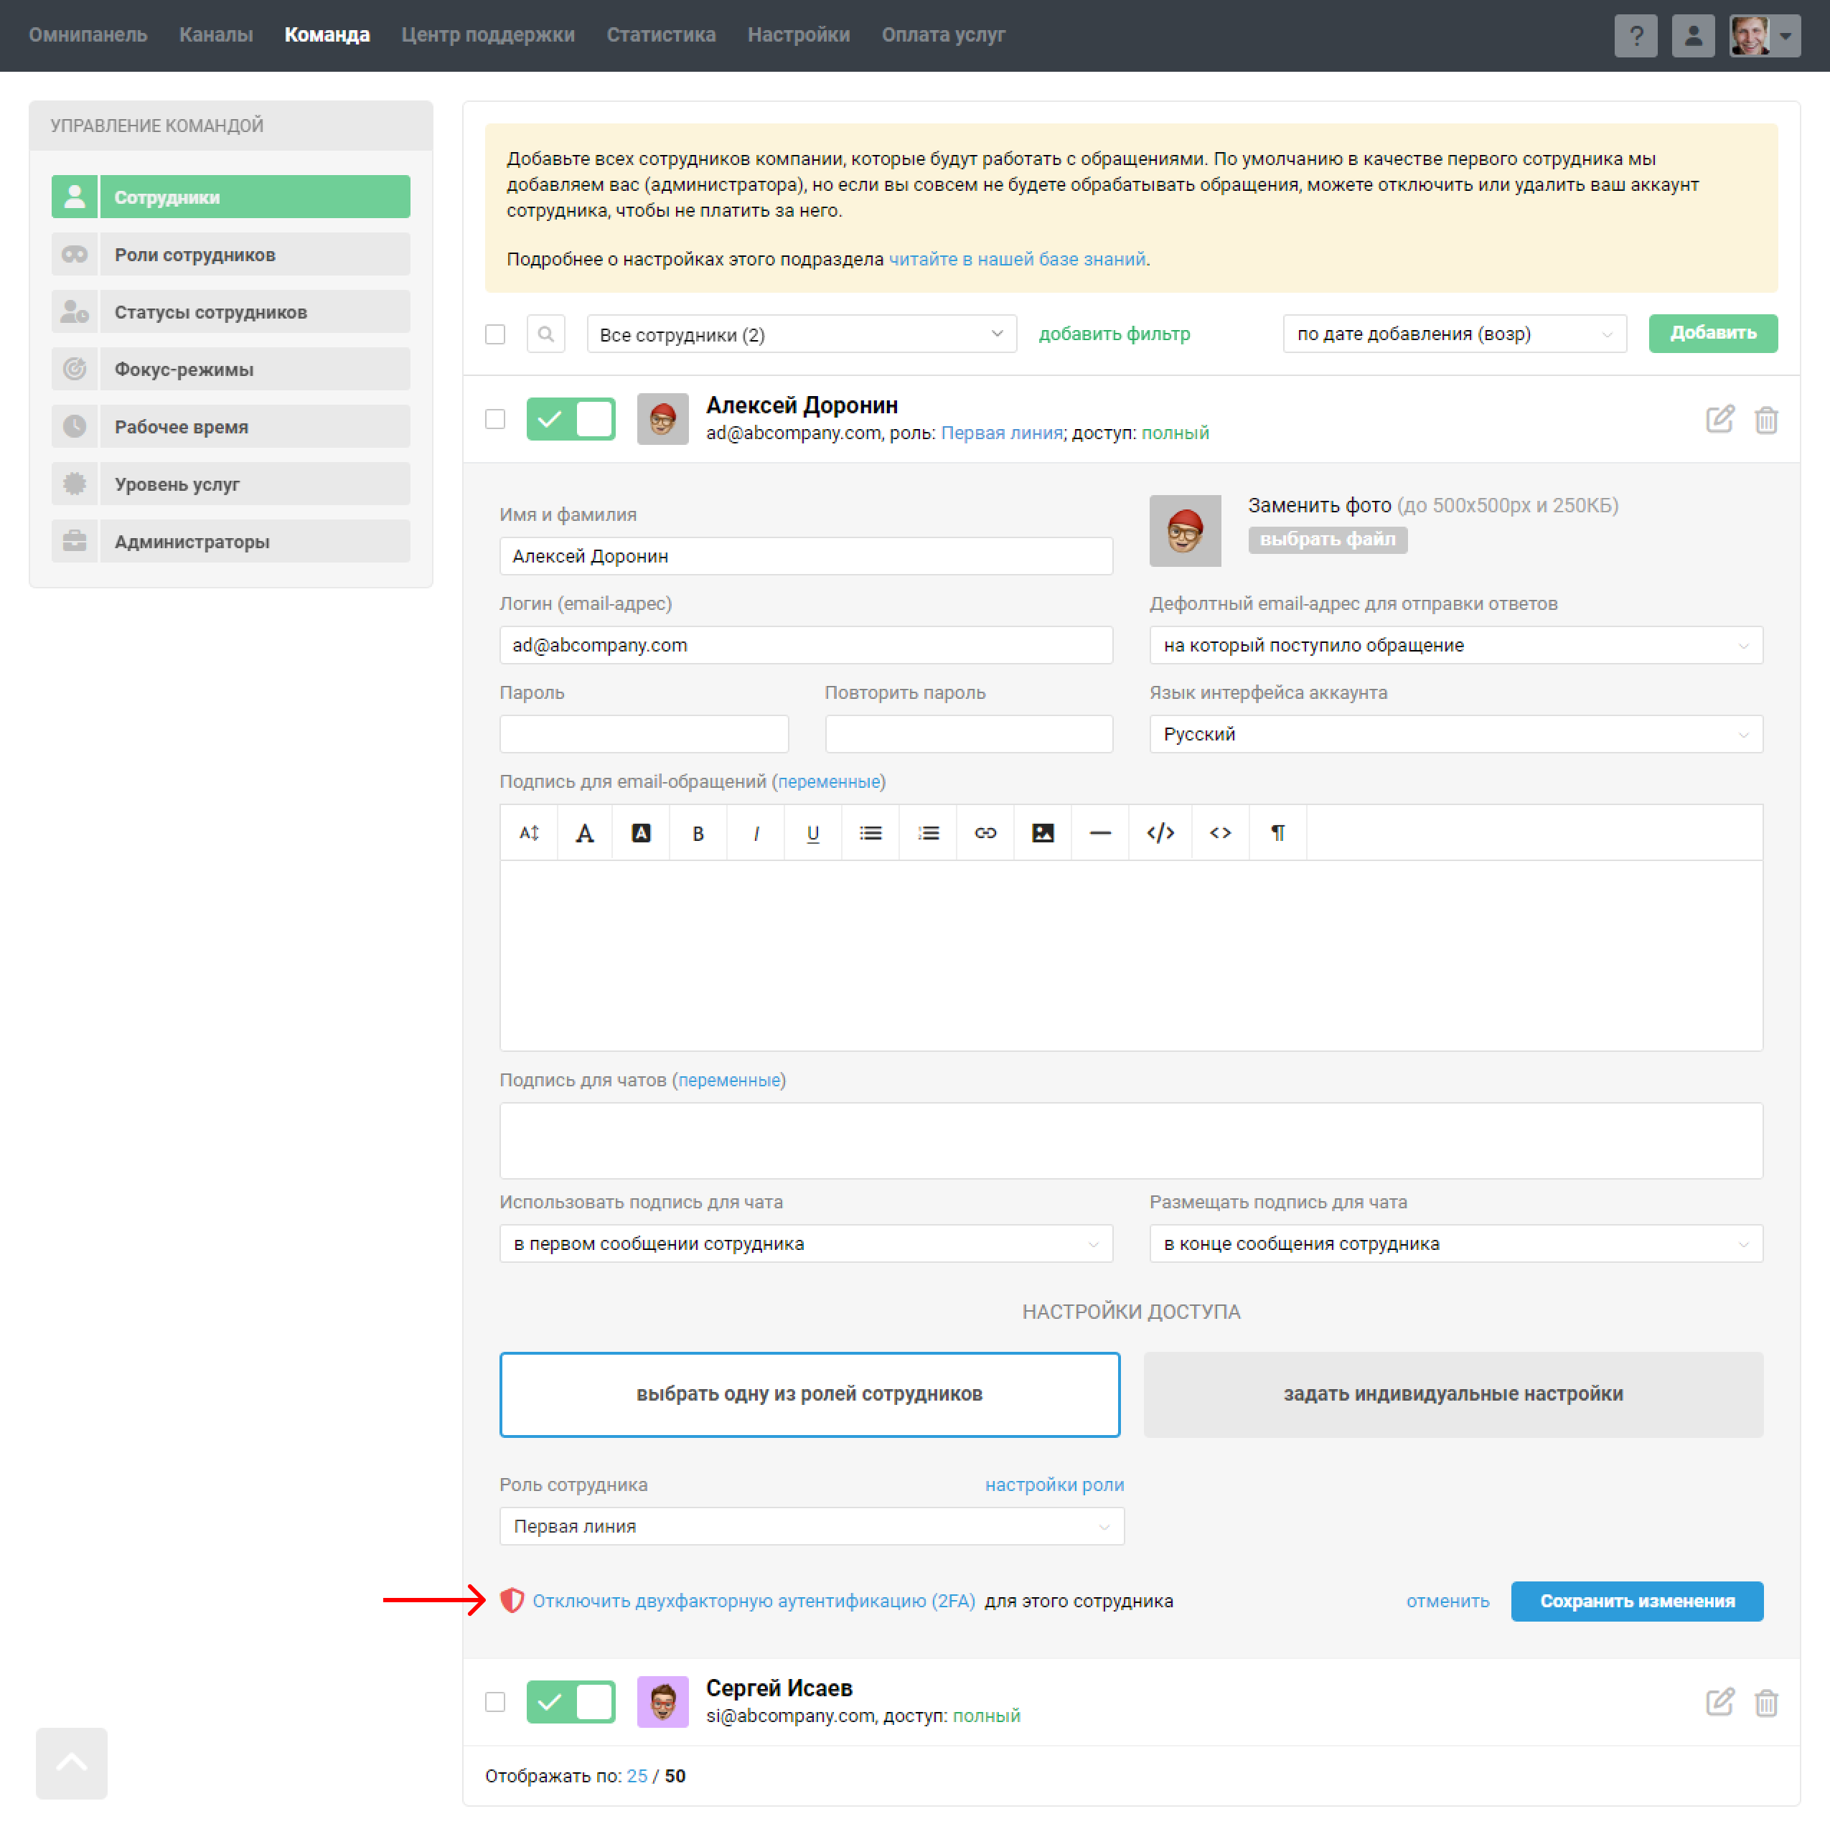The width and height of the screenshot is (1830, 1834).
Task: Check the Алексей Доронин row checkbox
Action: click(x=494, y=418)
